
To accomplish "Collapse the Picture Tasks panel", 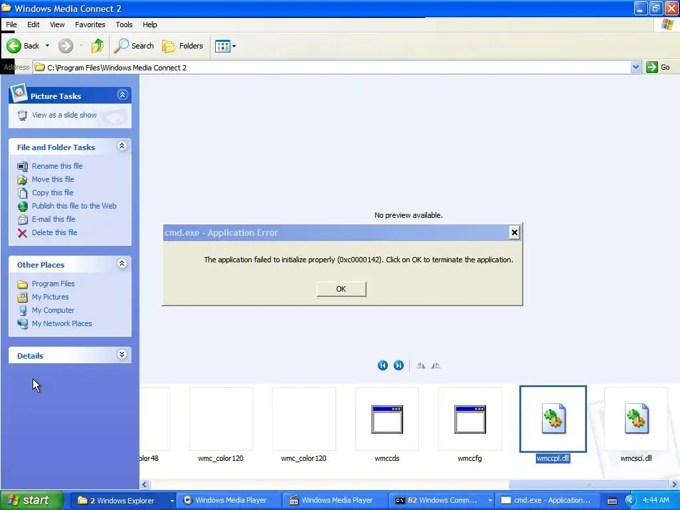I will [122, 94].
